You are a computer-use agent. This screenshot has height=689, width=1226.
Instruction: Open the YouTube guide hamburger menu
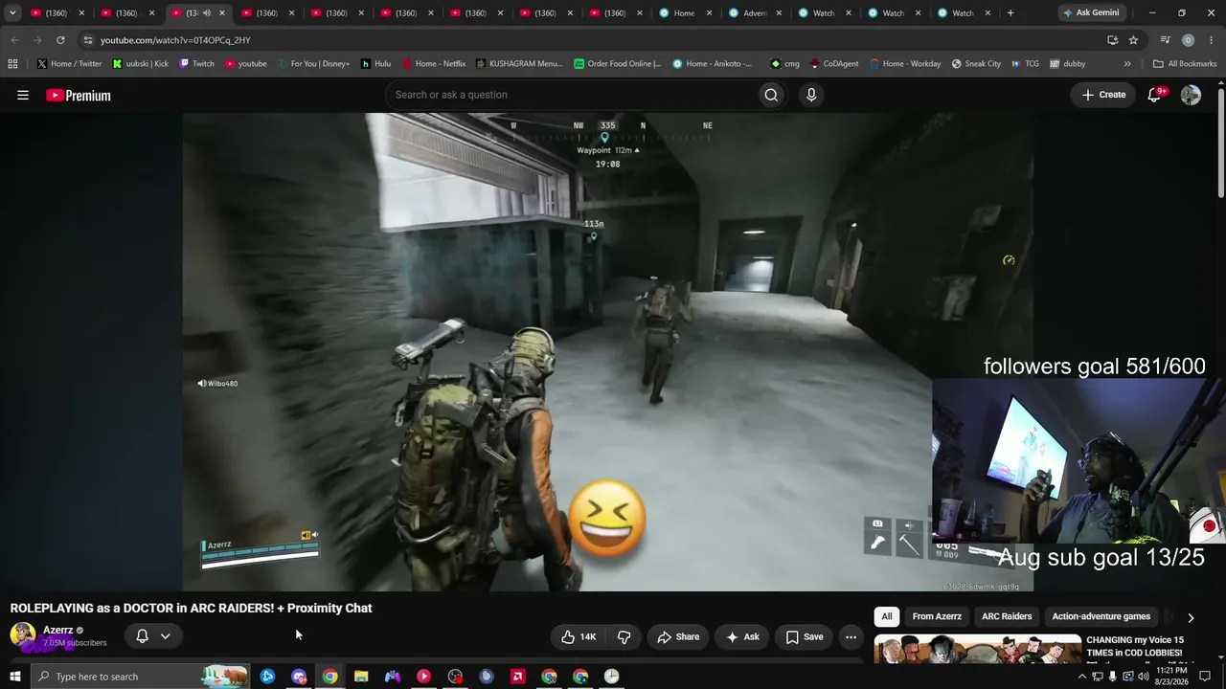pyautogui.click(x=23, y=95)
